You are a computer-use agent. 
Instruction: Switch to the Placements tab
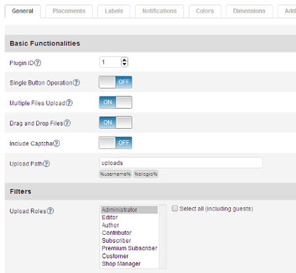(69, 11)
